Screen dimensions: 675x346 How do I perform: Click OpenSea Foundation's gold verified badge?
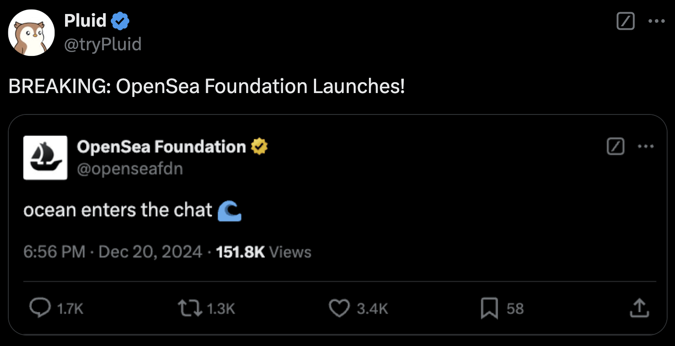click(259, 147)
